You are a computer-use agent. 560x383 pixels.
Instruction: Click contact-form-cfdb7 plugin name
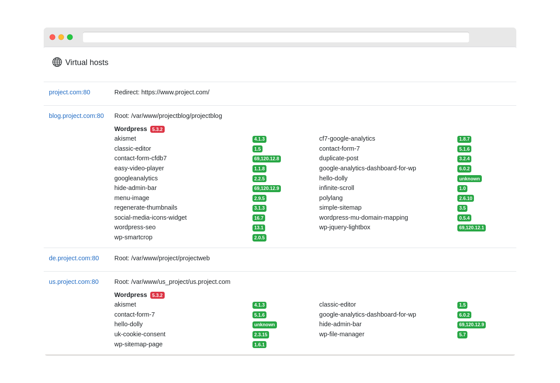141,158
